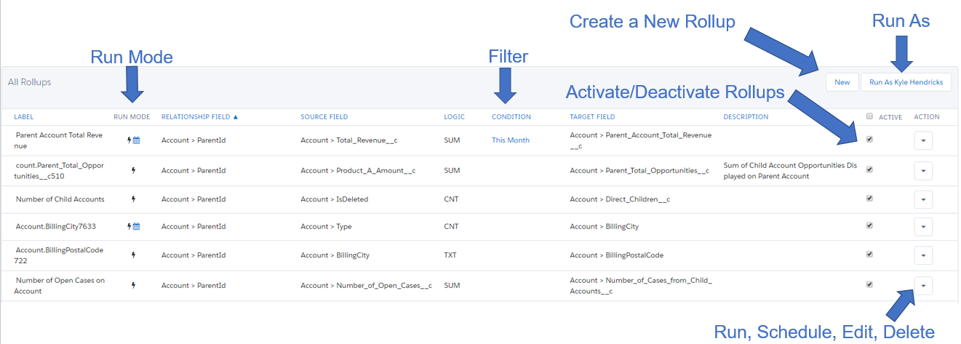Click the run mode icons for Account.BillingCity7633

click(x=134, y=226)
